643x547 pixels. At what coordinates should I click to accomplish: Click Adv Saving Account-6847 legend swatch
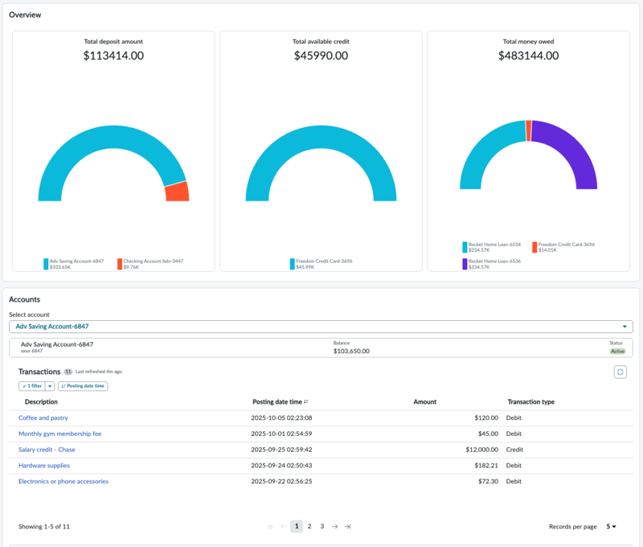[x=46, y=264]
